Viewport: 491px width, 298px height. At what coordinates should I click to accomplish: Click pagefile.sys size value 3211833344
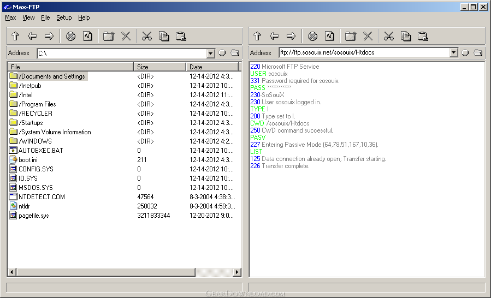tap(153, 216)
